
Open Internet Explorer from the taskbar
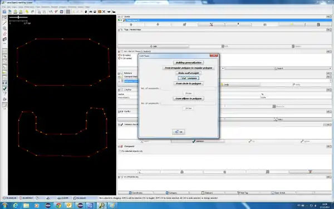click(16, 205)
